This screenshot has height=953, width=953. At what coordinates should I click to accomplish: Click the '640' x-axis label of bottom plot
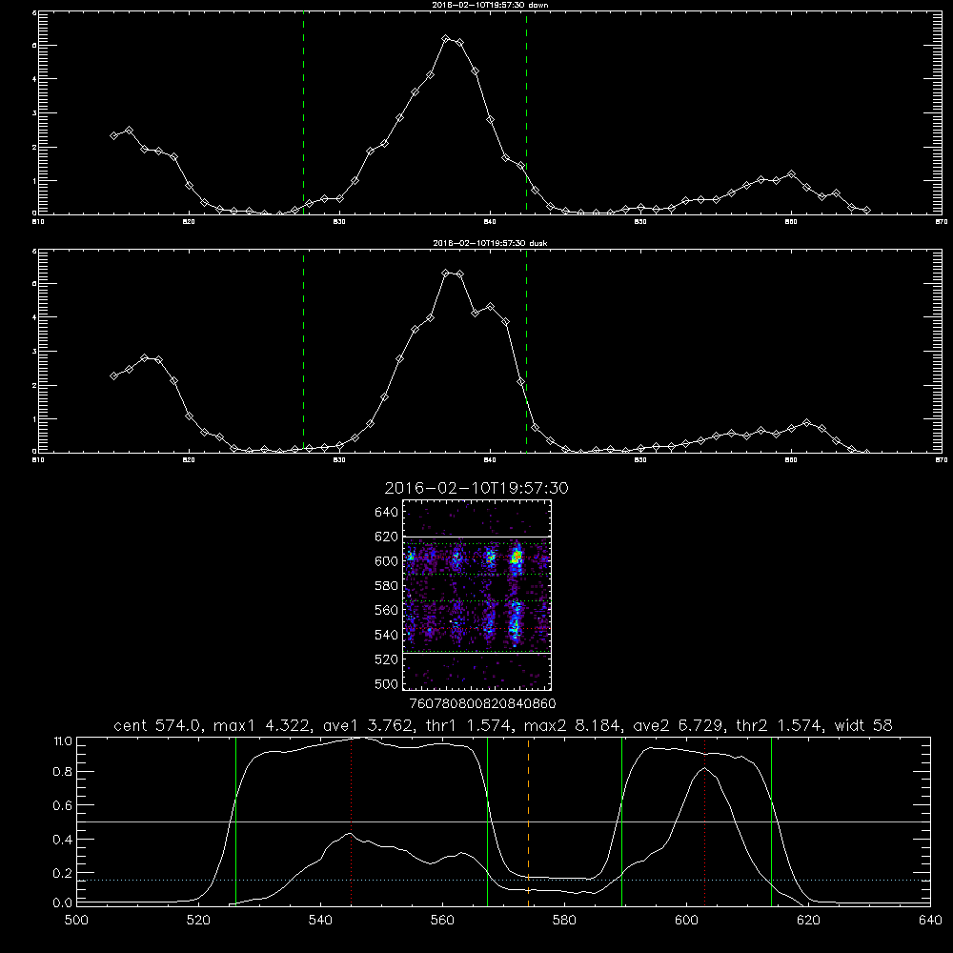pyautogui.click(x=930, y=921)
